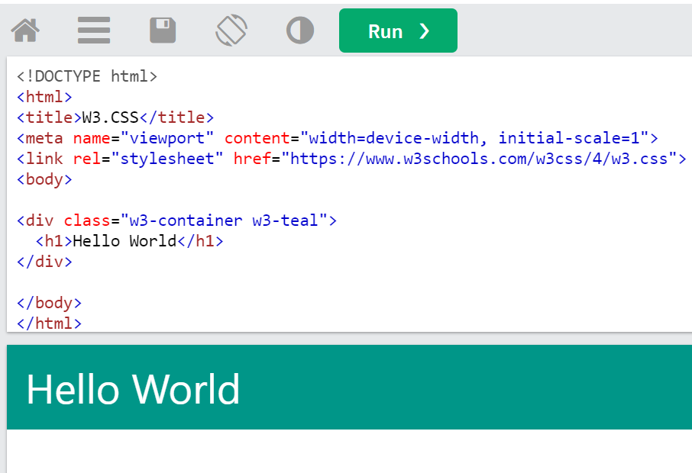Click the closing </body> tag line
The height and width of the screenshot is (473, 692).
pos(49,303)
